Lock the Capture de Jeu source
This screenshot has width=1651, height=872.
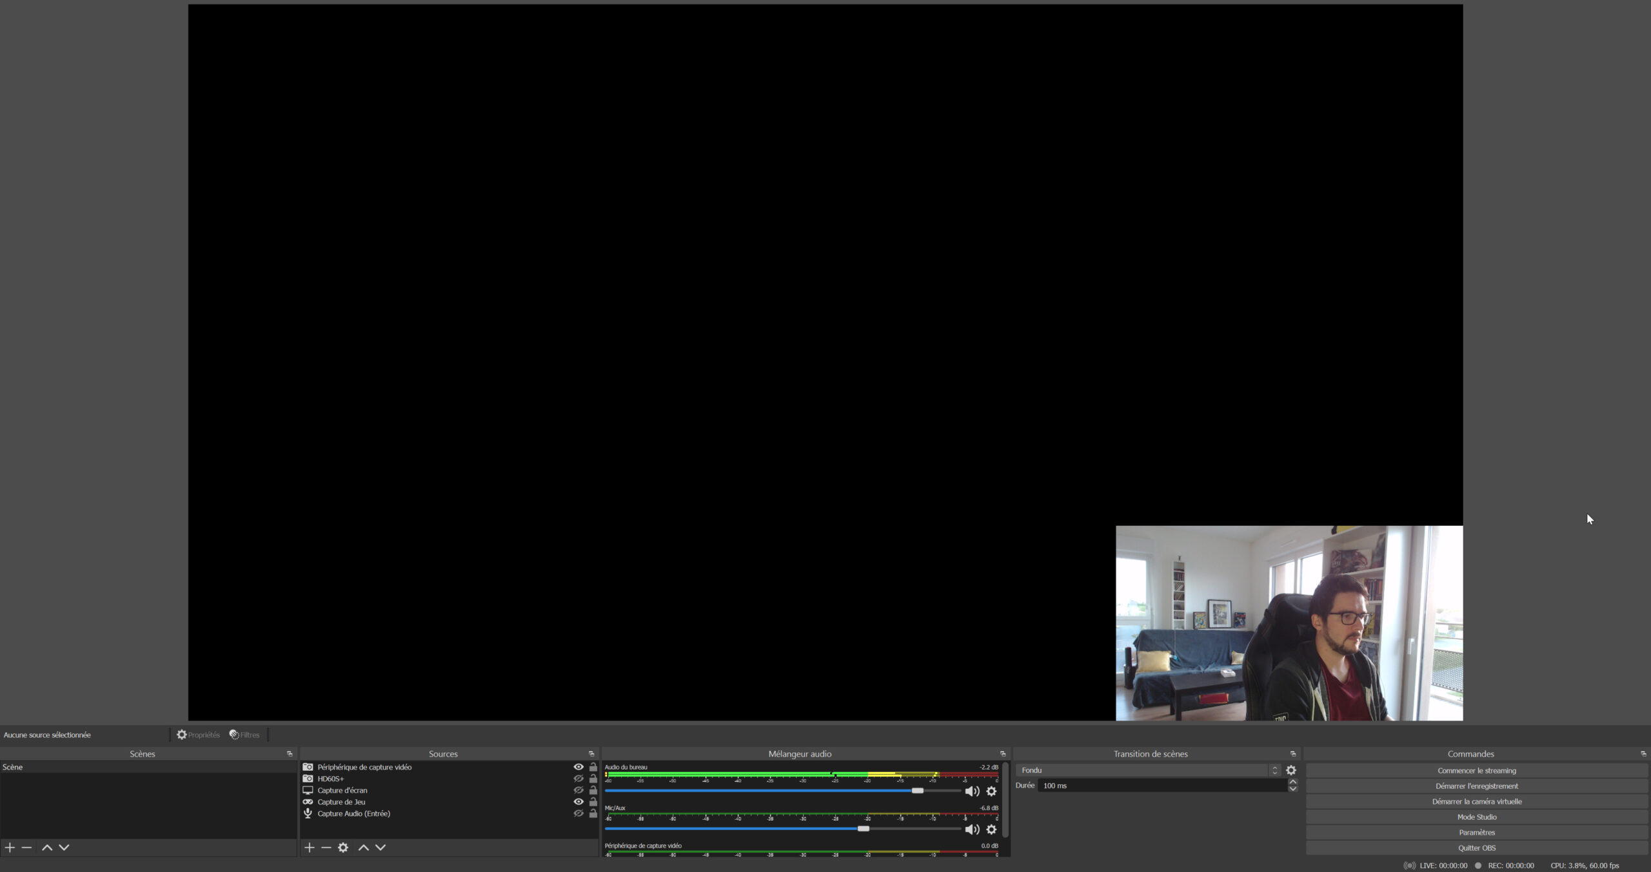(593, 802)
